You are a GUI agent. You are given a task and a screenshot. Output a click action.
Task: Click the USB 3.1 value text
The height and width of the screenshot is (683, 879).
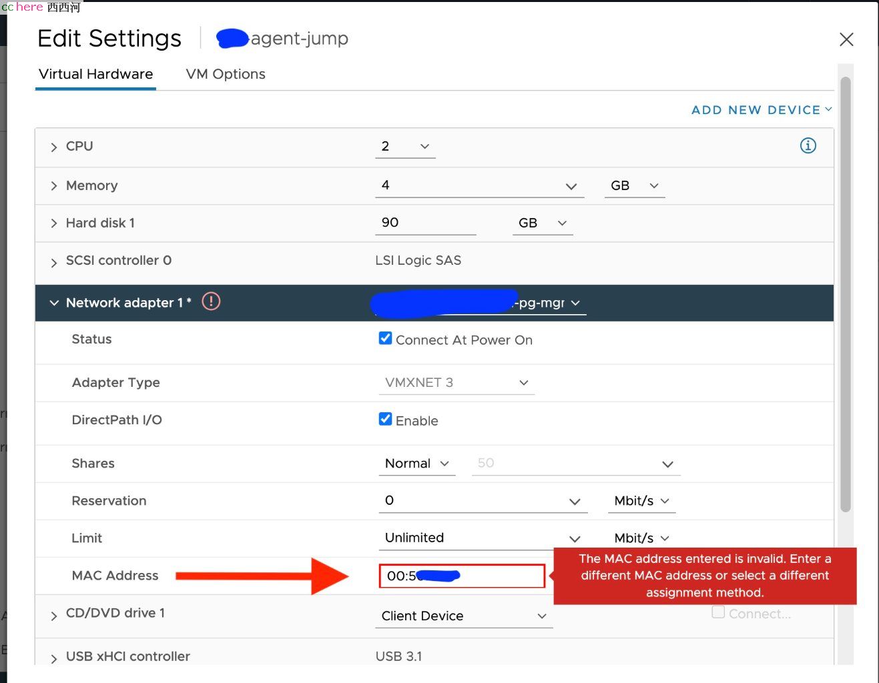(x=398, y=656)
